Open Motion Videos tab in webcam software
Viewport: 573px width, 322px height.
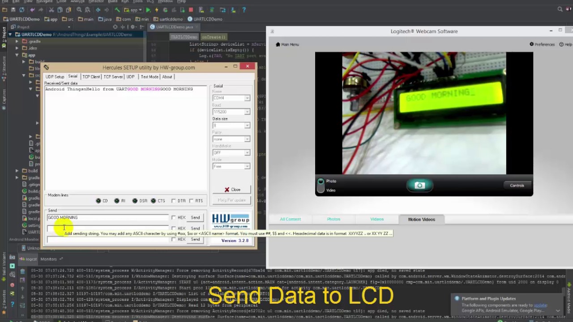pyautogui.click(x=421, y=219)
